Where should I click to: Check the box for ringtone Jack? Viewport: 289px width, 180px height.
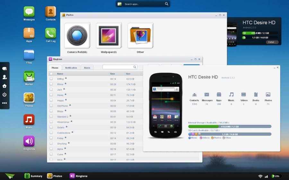(x=51, y=90)
